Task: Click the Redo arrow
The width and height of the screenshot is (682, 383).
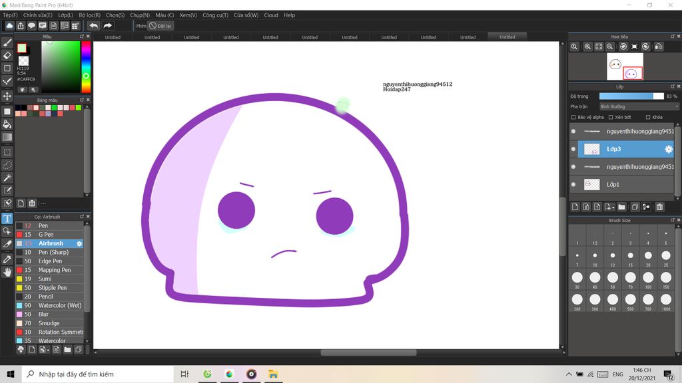Action: point(107,26)
